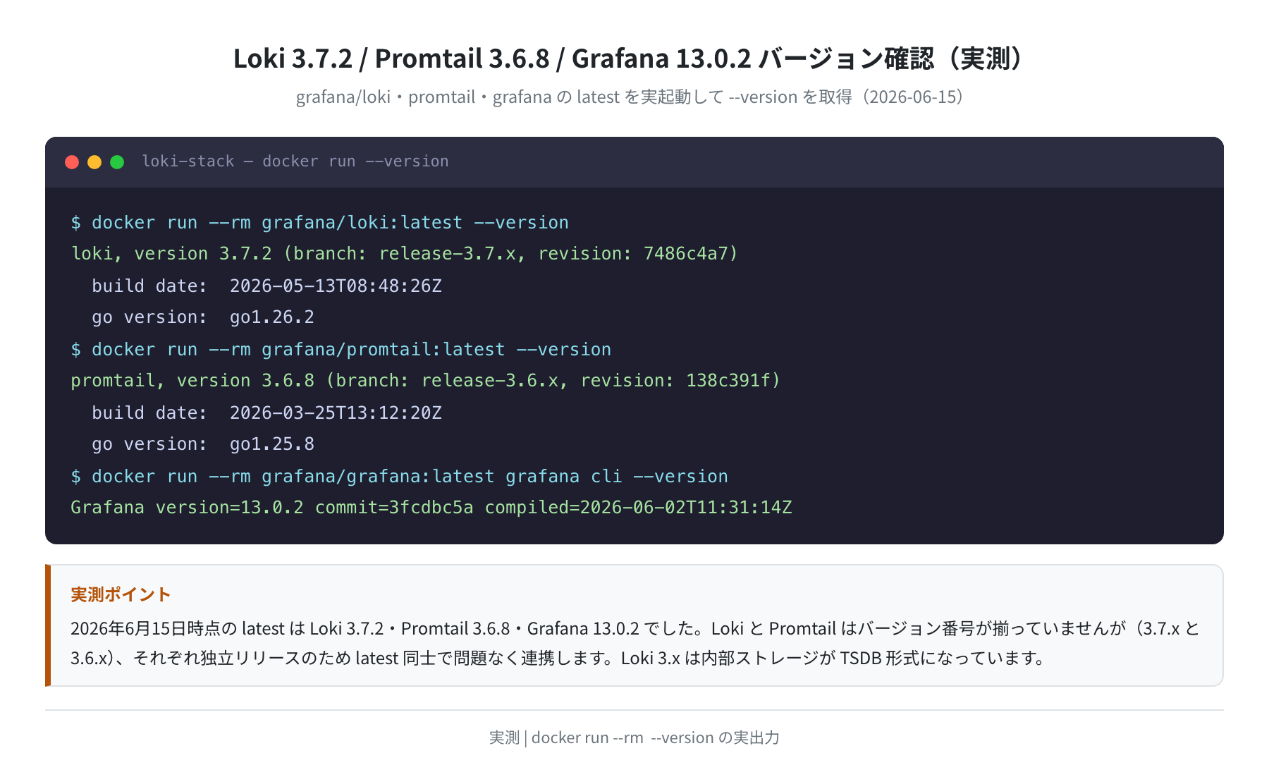
Task: Click output line 'loki, version 3.7.2'
Action: click(404, 254)
